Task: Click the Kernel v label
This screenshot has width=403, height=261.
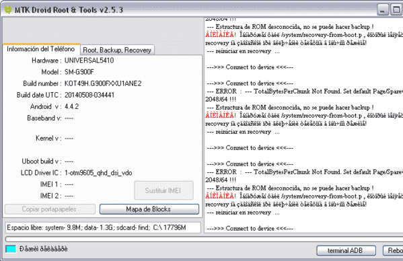Action: pyautogui.click(x=48, y=138)
